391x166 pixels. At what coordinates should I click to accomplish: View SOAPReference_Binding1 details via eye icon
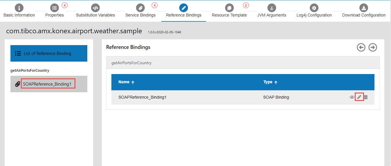tap(352, 97)
